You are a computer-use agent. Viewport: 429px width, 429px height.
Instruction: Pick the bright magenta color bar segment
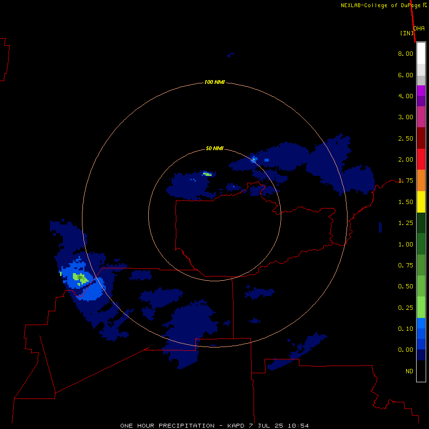(421, 91)
